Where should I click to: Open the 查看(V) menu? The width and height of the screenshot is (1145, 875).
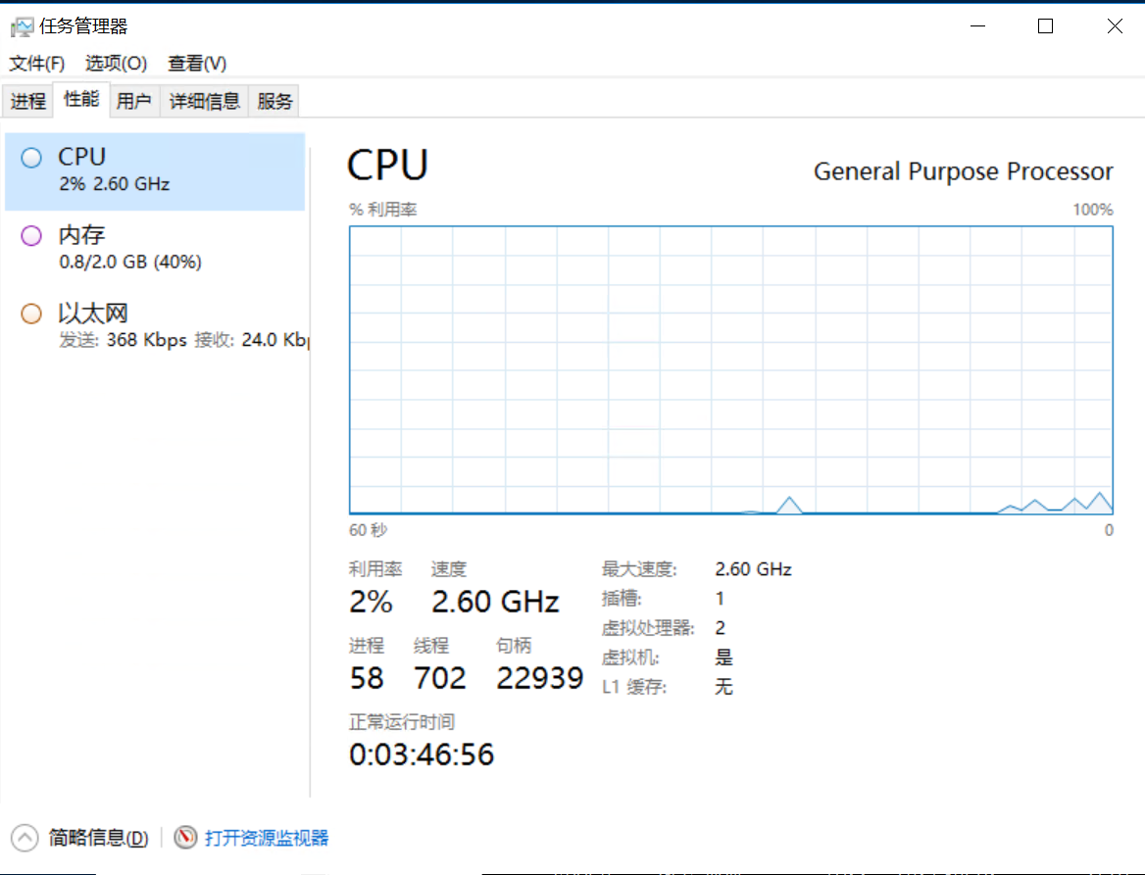click(197, 64)
